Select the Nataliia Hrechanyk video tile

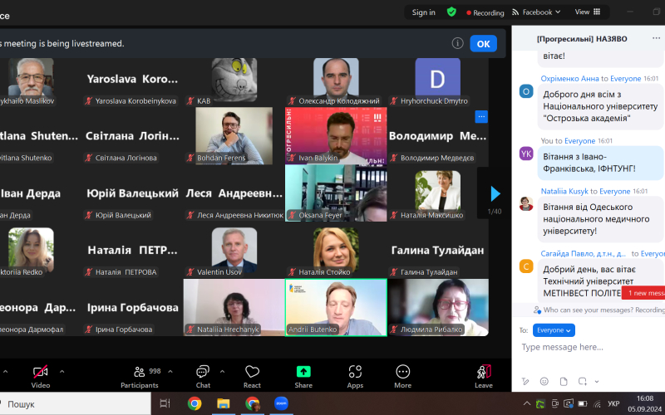click(x=234, y=307)
